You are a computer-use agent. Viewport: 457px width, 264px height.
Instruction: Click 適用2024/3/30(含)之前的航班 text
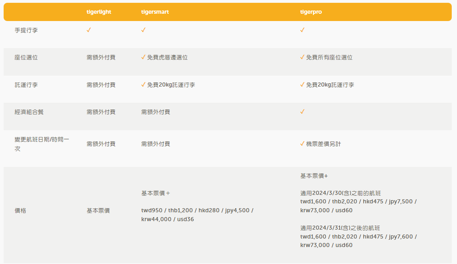tap(341, 193)
